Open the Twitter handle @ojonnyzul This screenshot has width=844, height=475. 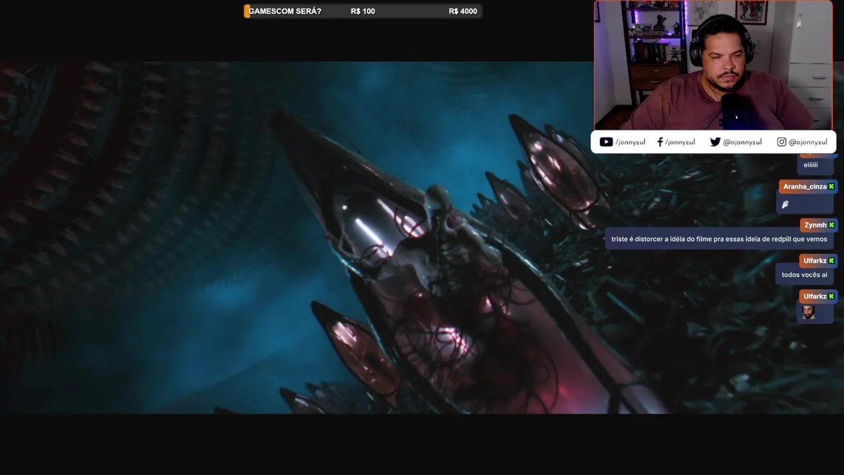click(742, 142)
